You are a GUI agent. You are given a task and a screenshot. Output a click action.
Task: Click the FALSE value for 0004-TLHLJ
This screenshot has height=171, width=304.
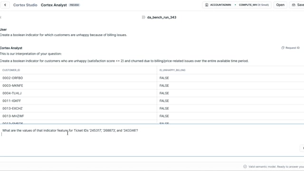pyautogui.click(x=164, y=93)
